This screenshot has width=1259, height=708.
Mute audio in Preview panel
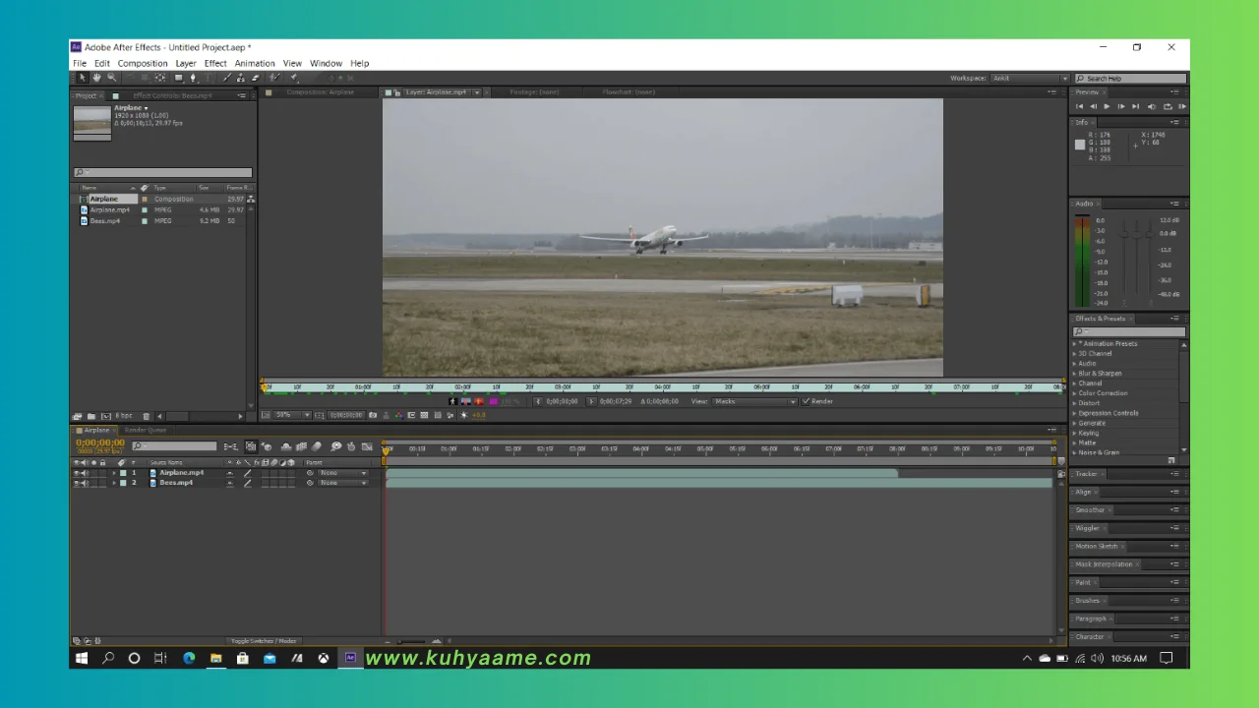[1152, 106]
